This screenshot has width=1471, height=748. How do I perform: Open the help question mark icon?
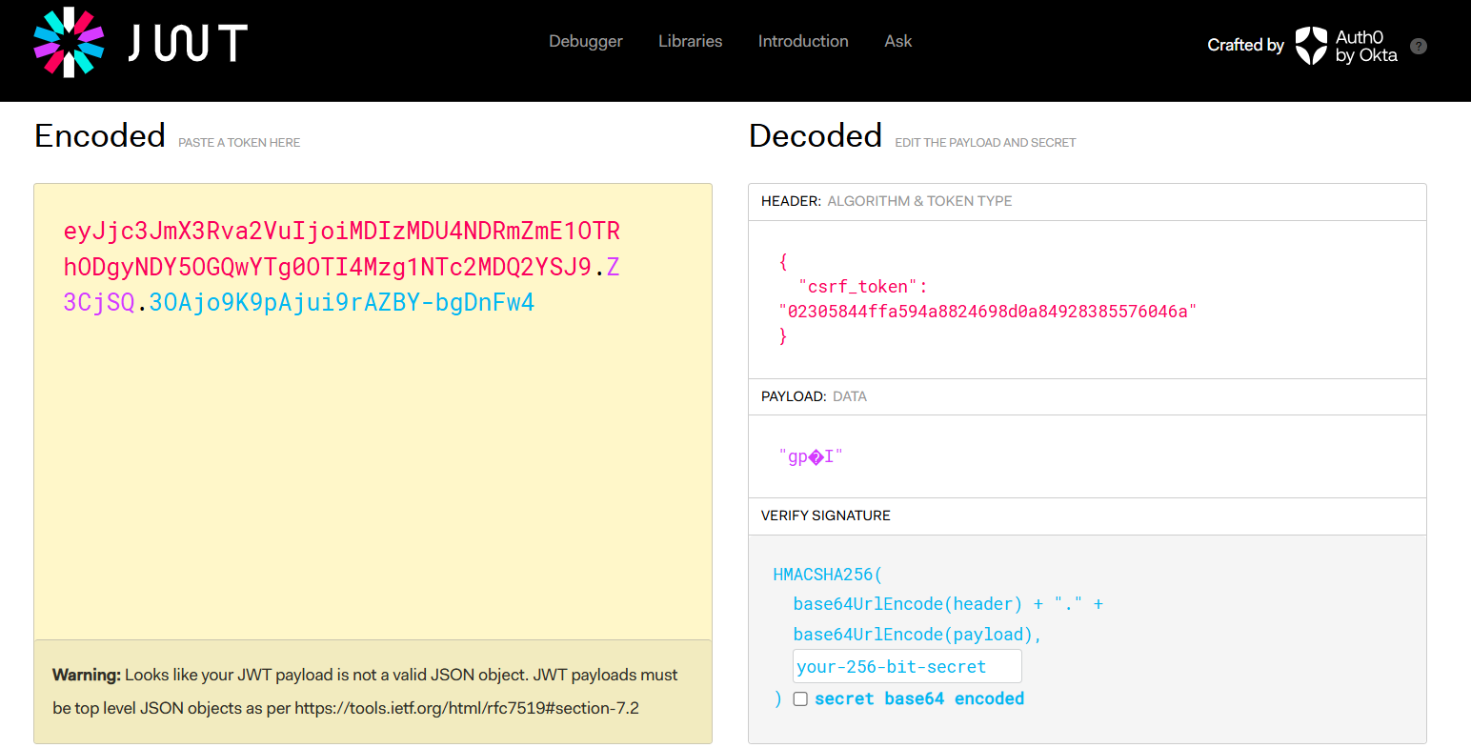[1418, 46]
